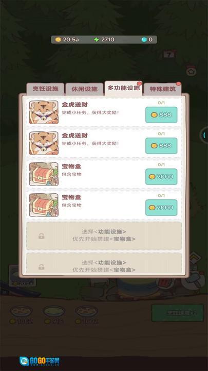The width and height of the screenshot is (208, 371).
Task: Buy first 金虎送财 for 888 coins
Action: coord(161,115)
